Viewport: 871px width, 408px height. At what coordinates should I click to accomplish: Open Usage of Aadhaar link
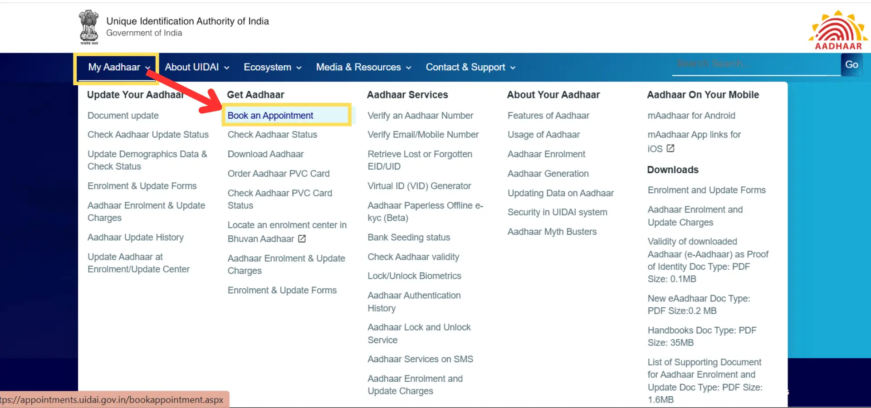point(543,135)
